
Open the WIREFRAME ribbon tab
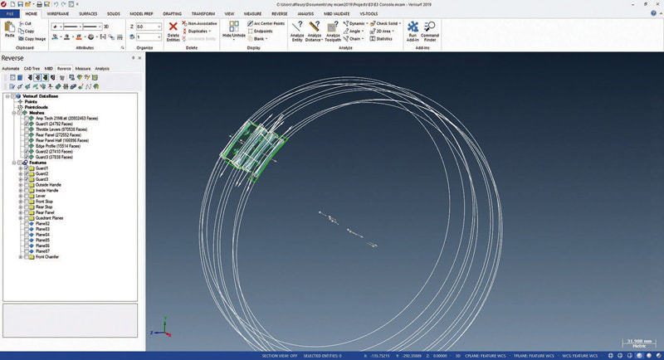(x=57, y=13)
